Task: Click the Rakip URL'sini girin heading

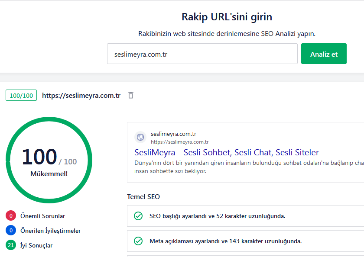Action: pyautogui.click(x=227, y=17)
